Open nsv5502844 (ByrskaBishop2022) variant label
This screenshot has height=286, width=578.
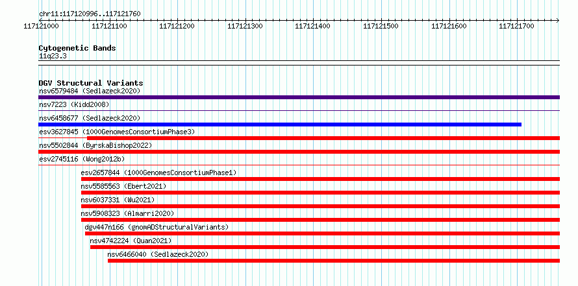95,145
